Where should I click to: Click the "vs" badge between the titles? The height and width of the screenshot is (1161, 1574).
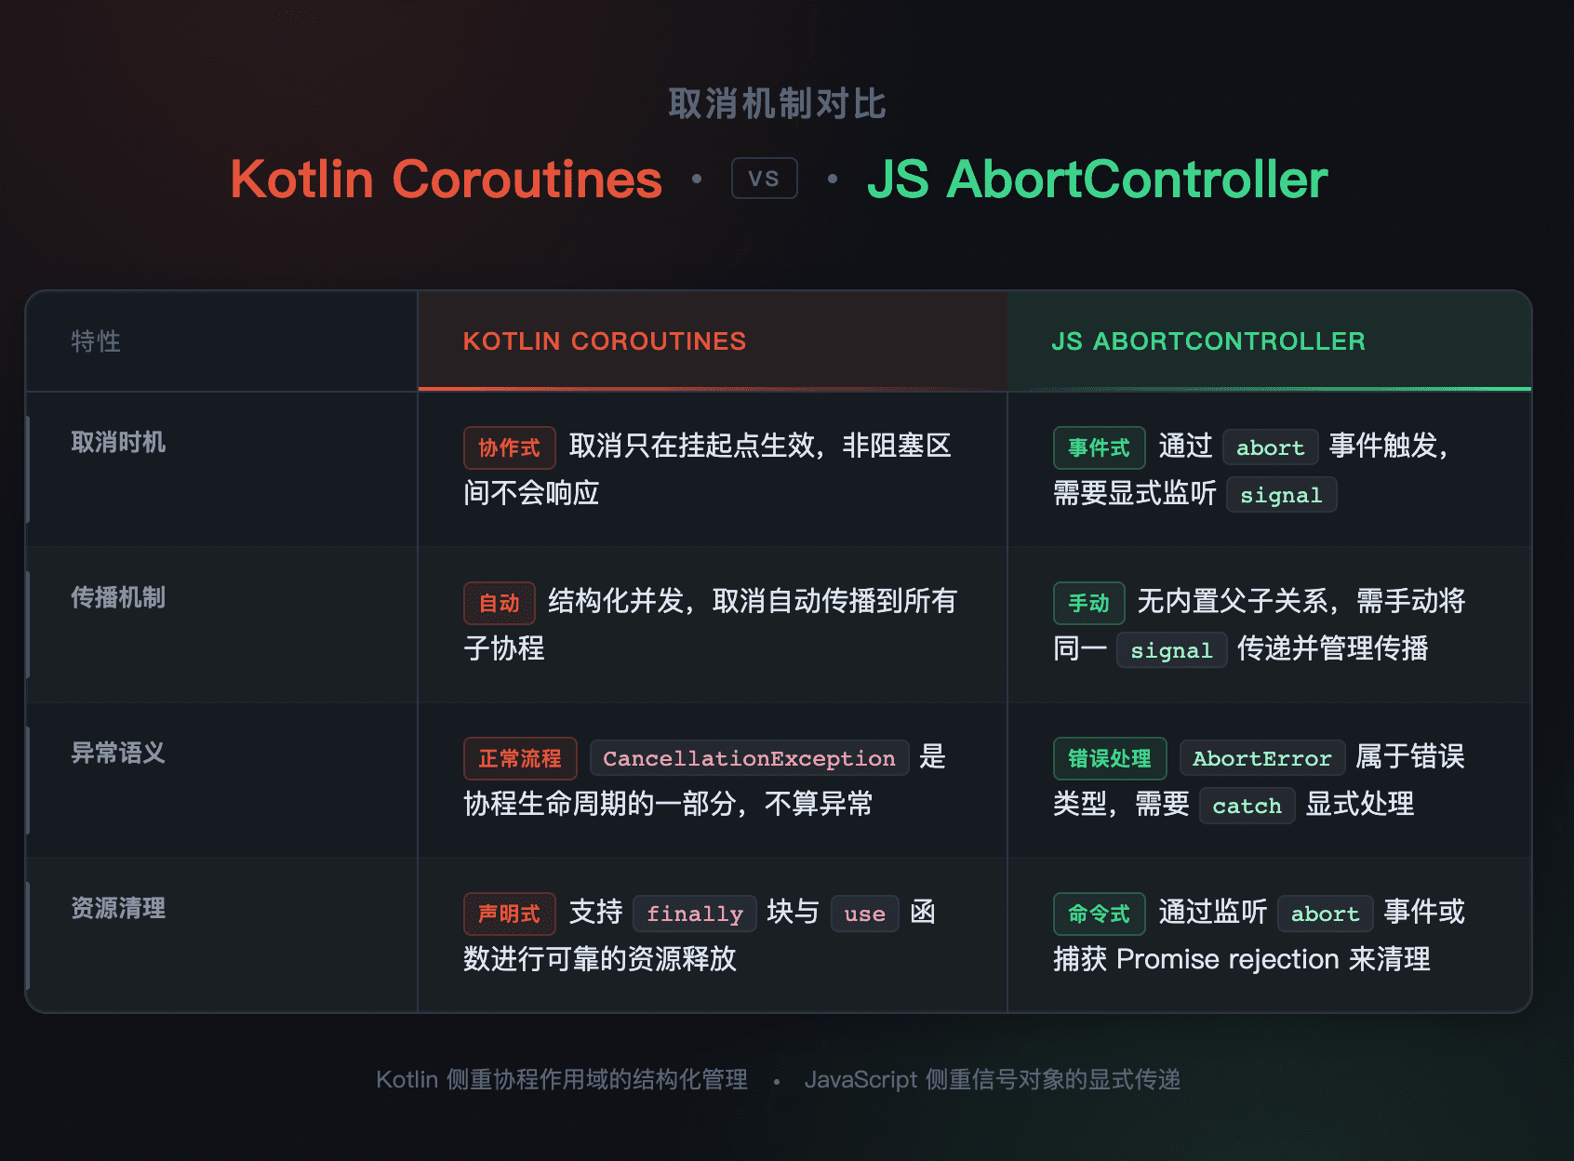pyautogui.click(x=764, y=179)
